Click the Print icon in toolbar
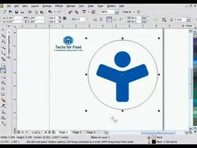Screen dimensions: 197x148 click(22, 12)
